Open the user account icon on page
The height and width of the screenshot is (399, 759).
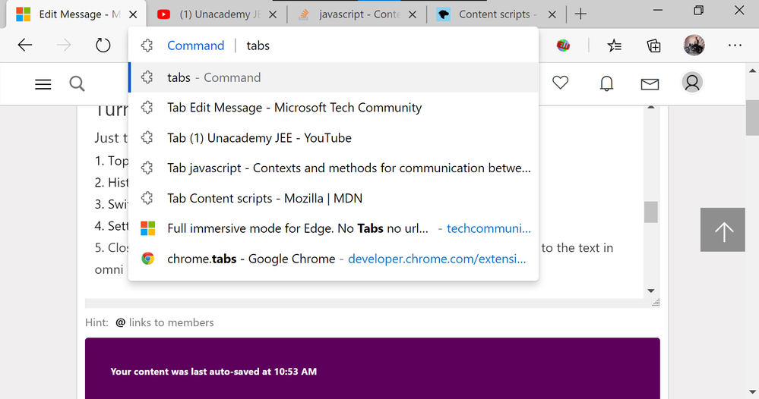[x=692, y=83]
